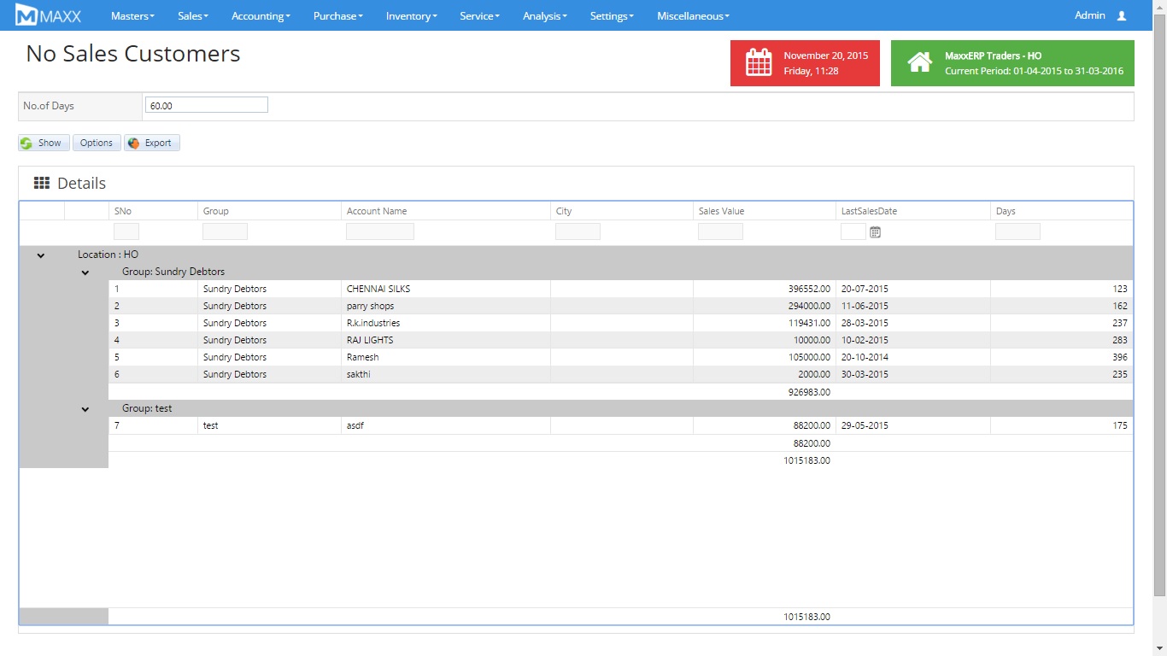Sort by the Sales Value column header

721,211
